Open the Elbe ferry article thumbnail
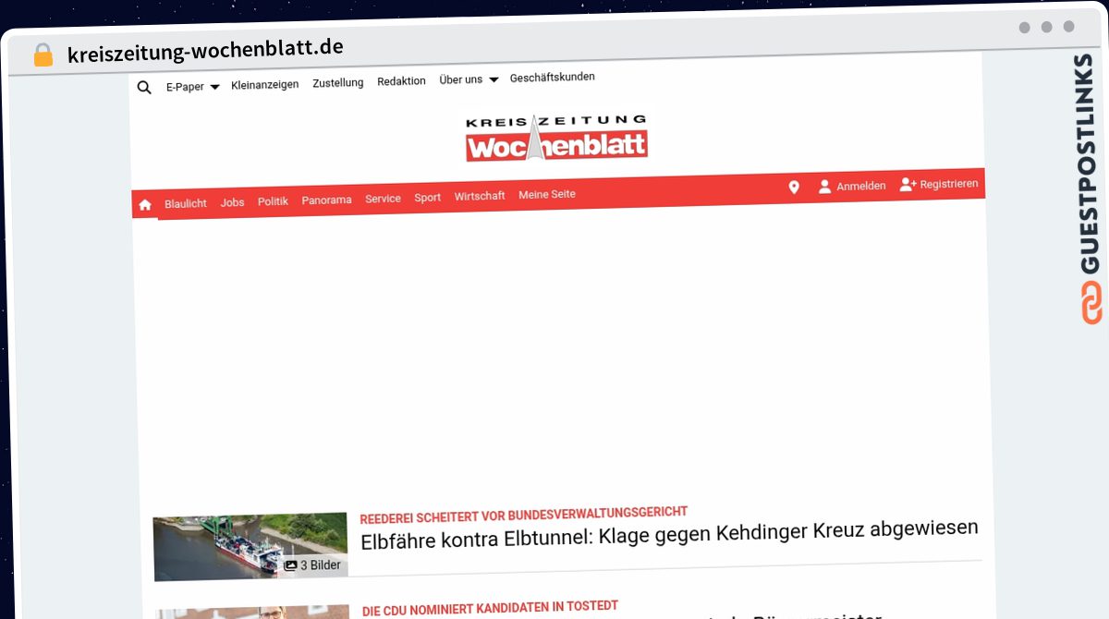This screenshot has width=1109, height=619. pyautogui.click(x=250, y=546)
